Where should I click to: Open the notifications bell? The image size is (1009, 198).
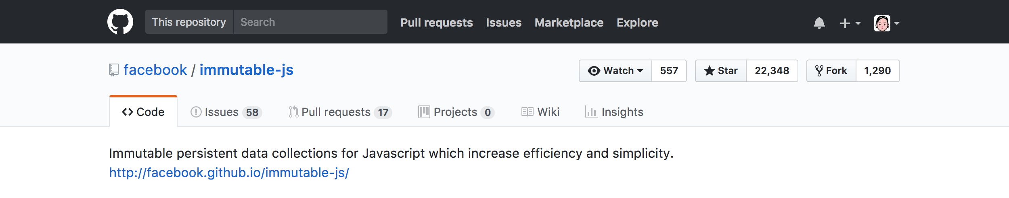819,23
